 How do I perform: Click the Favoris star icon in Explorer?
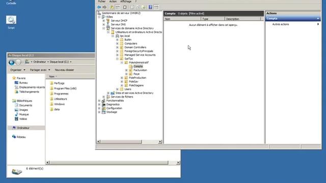[14, 78]
